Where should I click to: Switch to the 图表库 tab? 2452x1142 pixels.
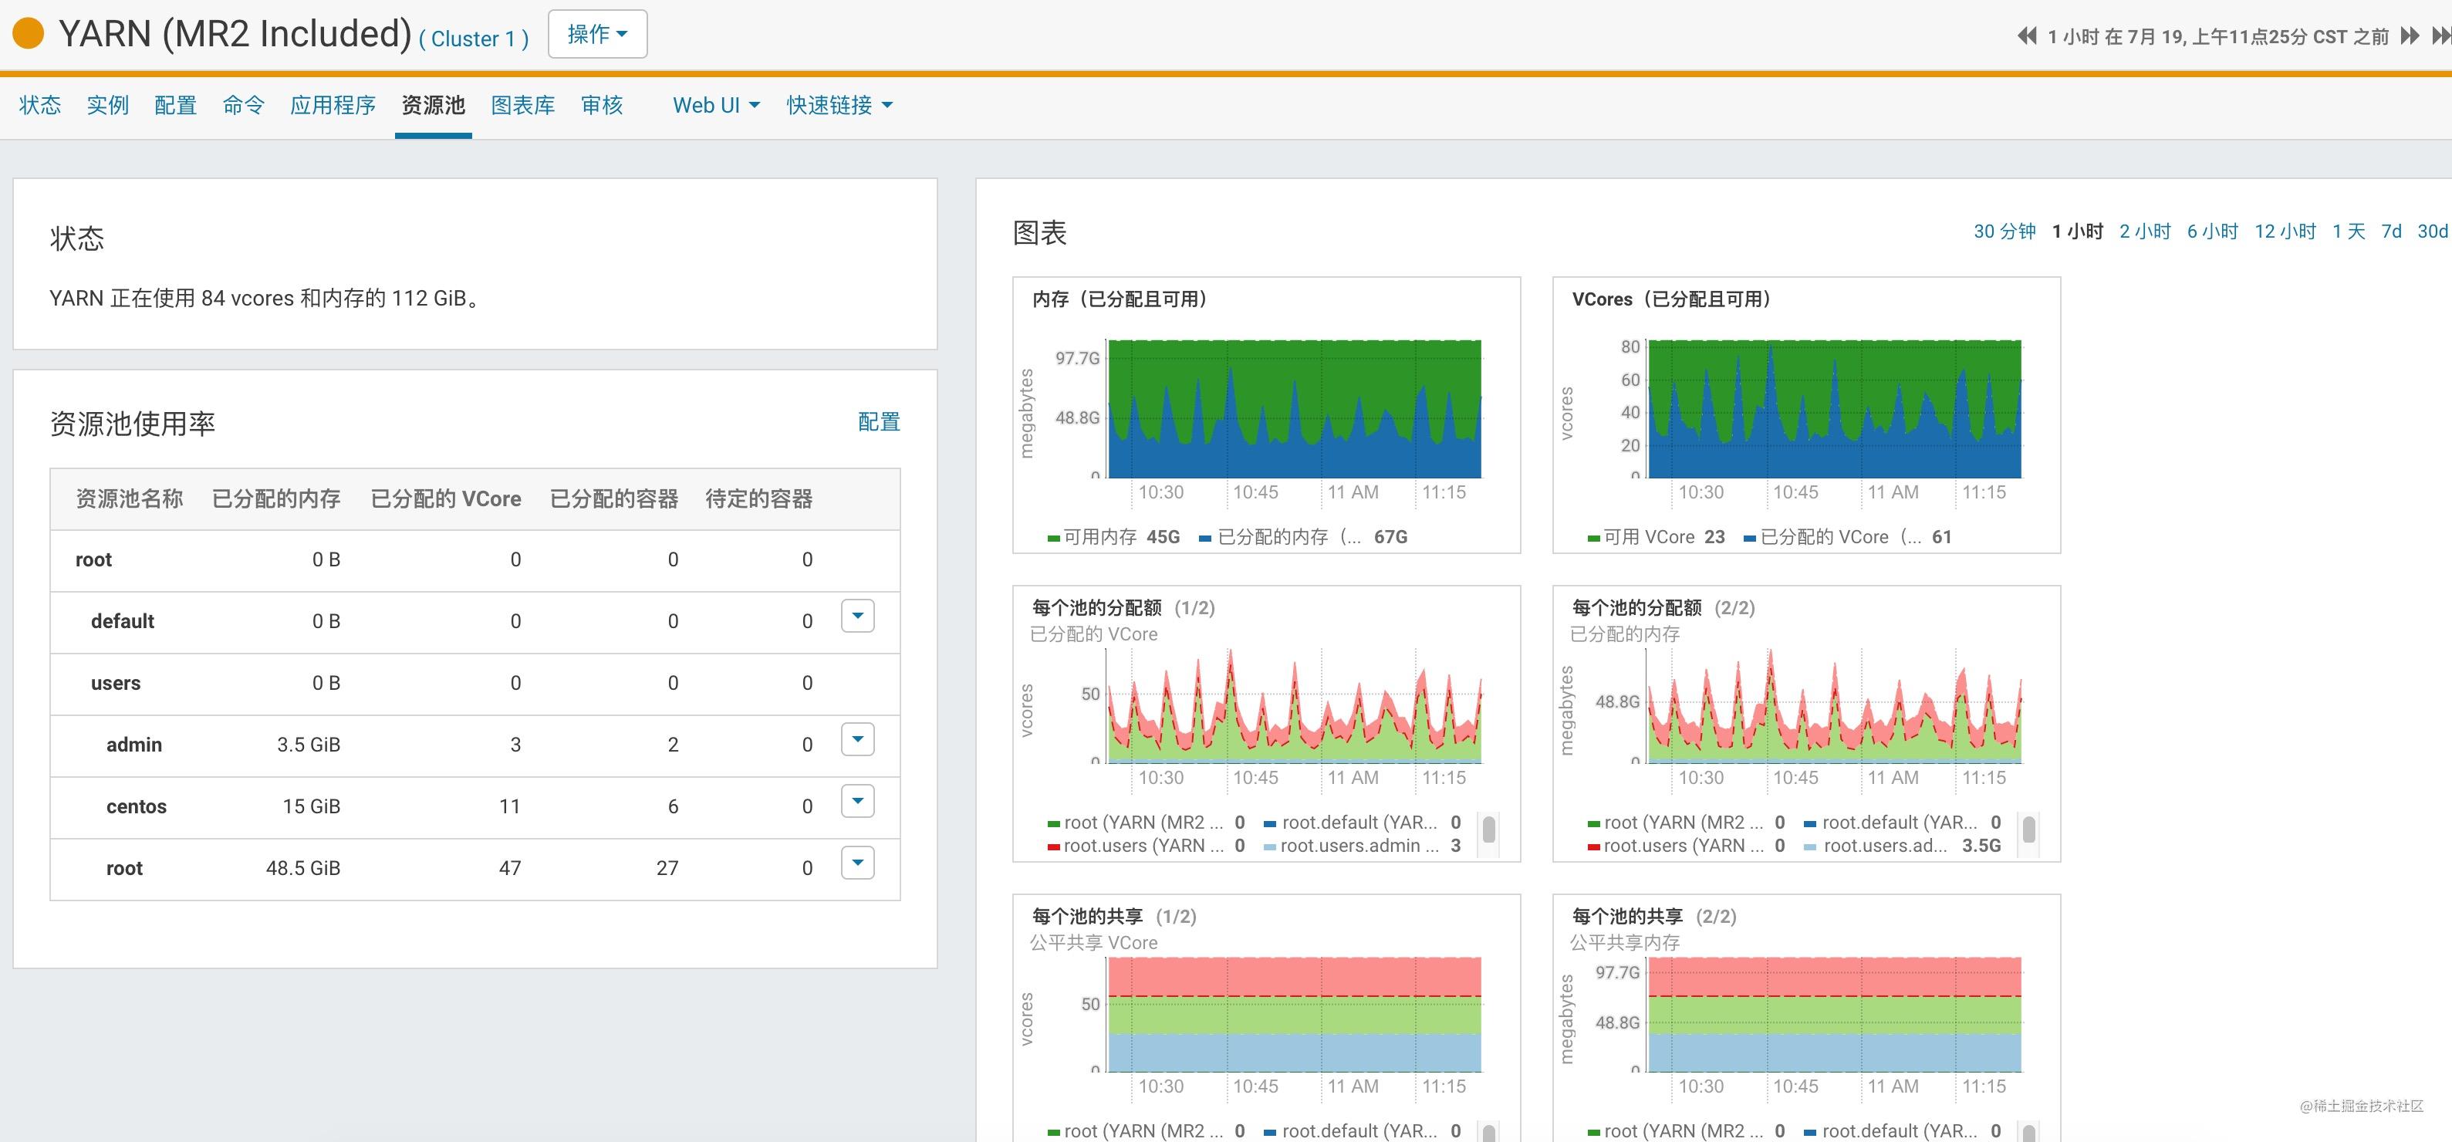point(522,105)
